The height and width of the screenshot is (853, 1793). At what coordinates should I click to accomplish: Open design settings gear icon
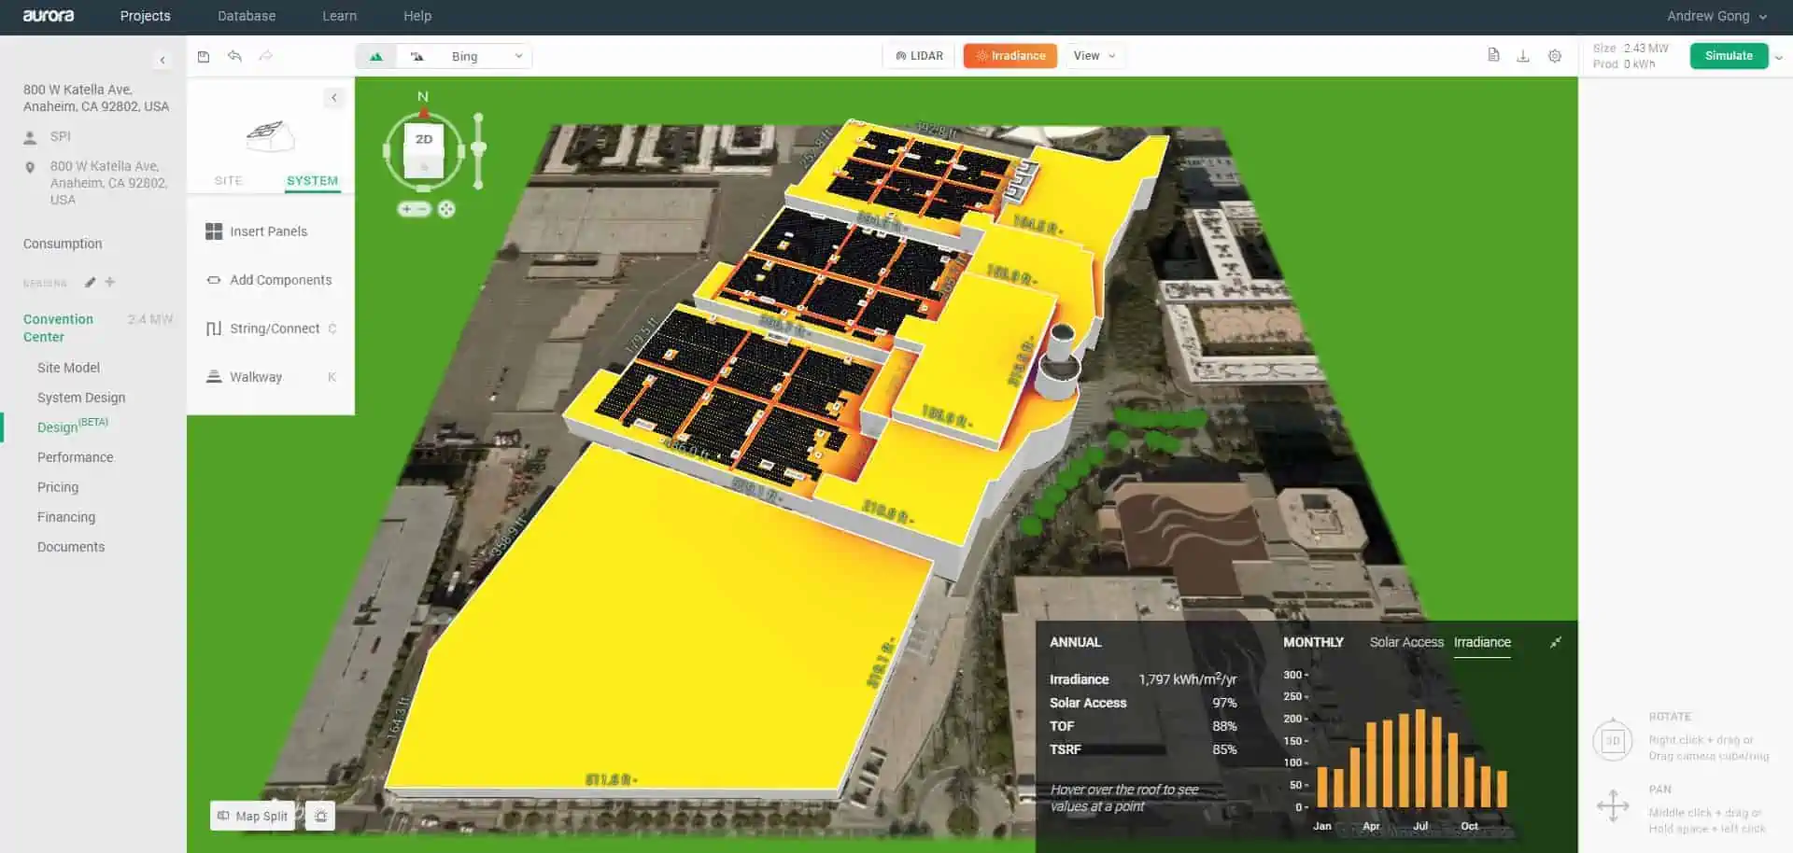(1555, 56)
